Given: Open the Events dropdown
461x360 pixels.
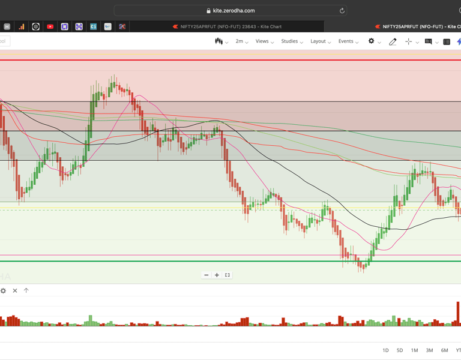Looking at the screenshot, I should (x=348, y=41).
